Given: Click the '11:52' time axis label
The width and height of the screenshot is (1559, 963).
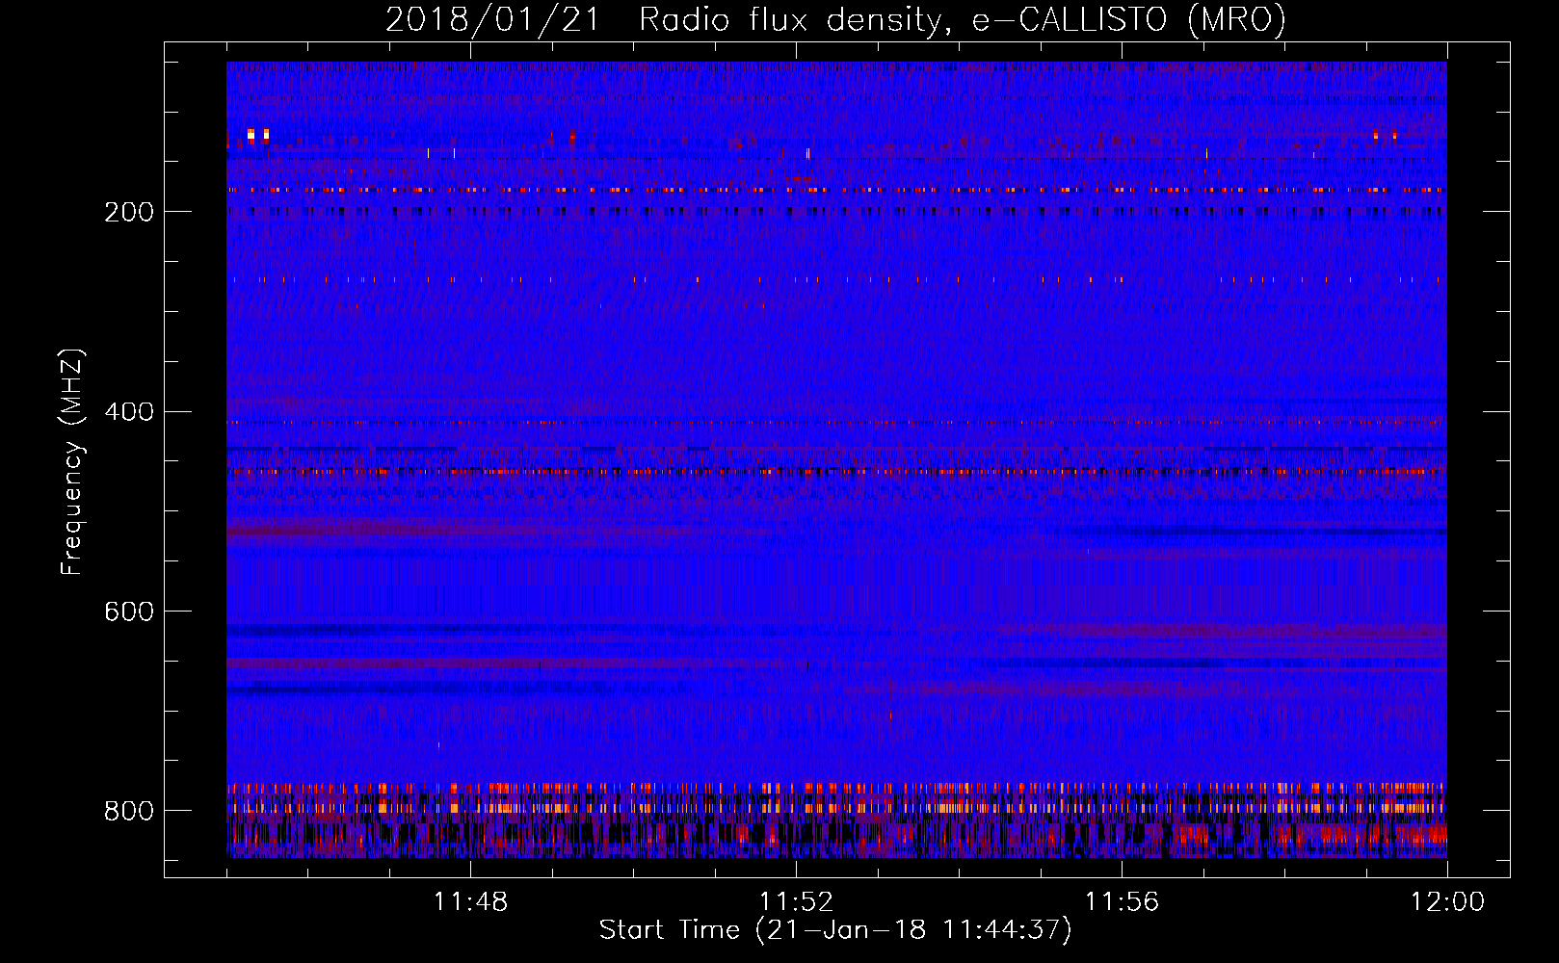Looking at the screenshot, I should pos(796,902).
